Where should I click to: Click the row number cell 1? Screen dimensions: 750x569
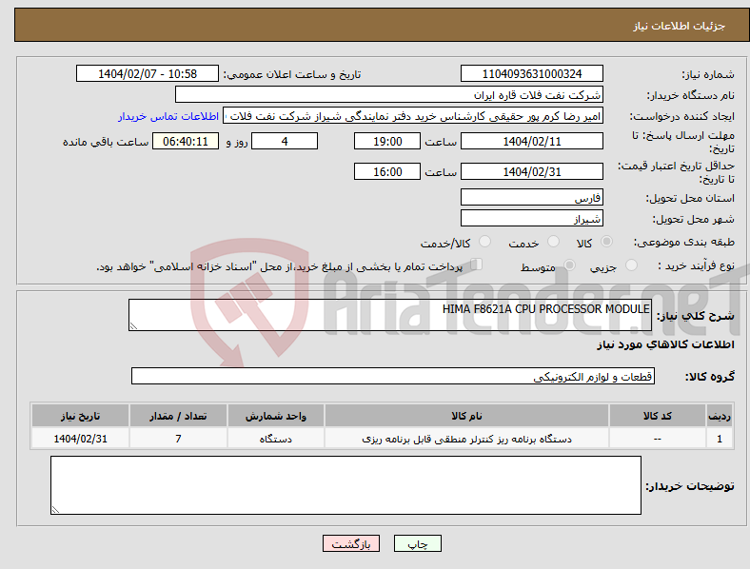720,439
